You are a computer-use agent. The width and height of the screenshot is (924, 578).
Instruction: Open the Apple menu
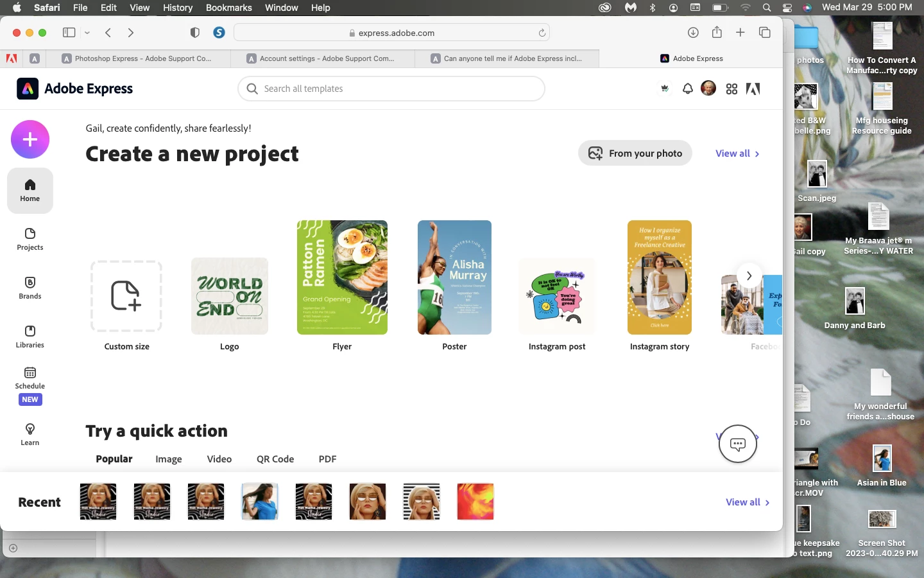point(17,8)
